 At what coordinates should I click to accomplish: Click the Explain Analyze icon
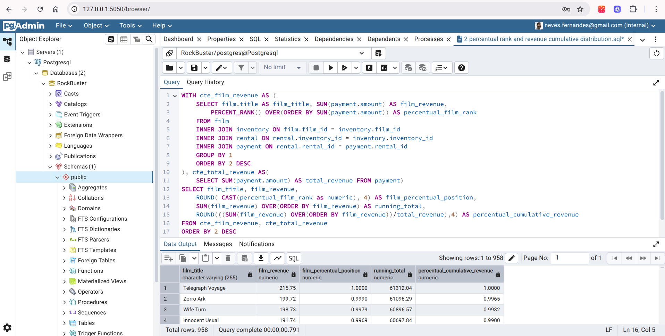383,67
